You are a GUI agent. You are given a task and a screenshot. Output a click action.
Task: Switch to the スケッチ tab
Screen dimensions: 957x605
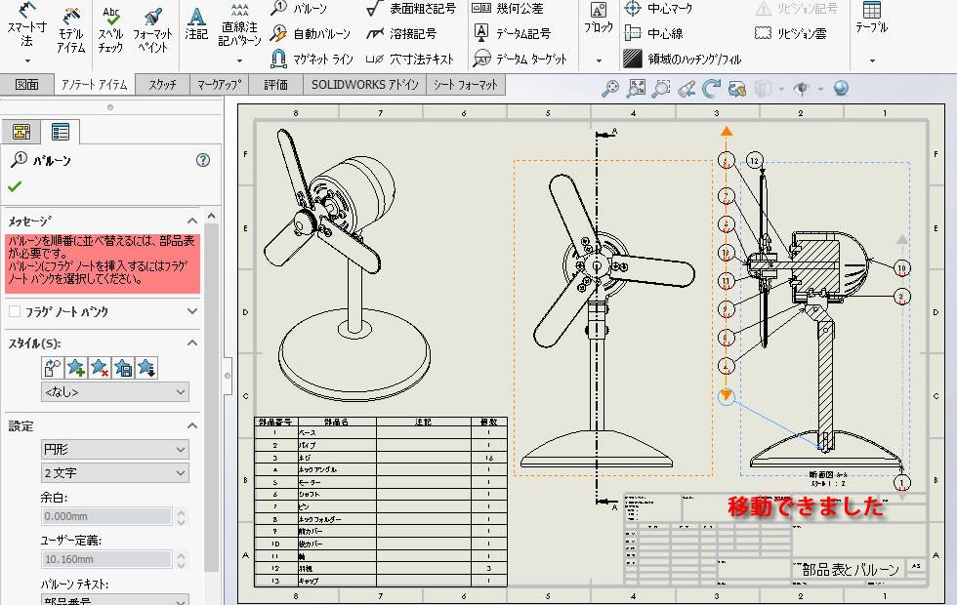[x=162, y=85]
